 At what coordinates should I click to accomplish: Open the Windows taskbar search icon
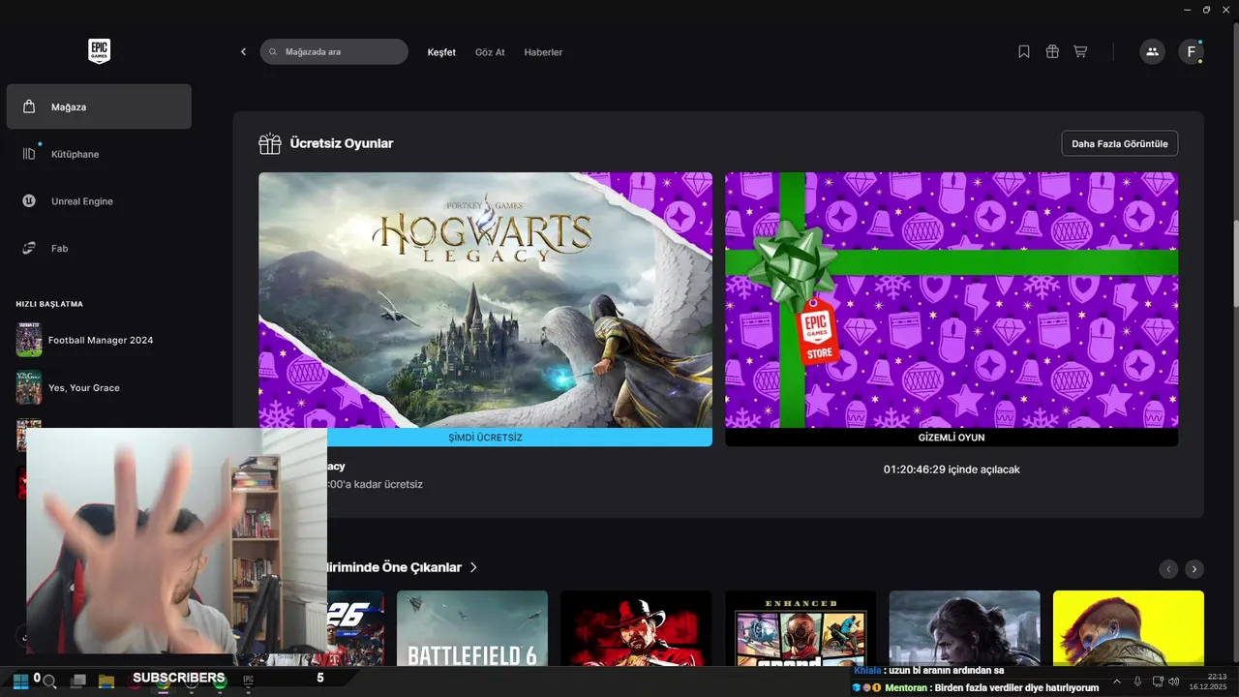click(49, 682)
